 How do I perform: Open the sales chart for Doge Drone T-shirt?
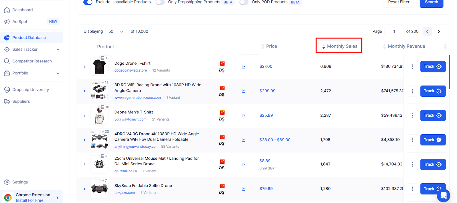pos(244,67)
